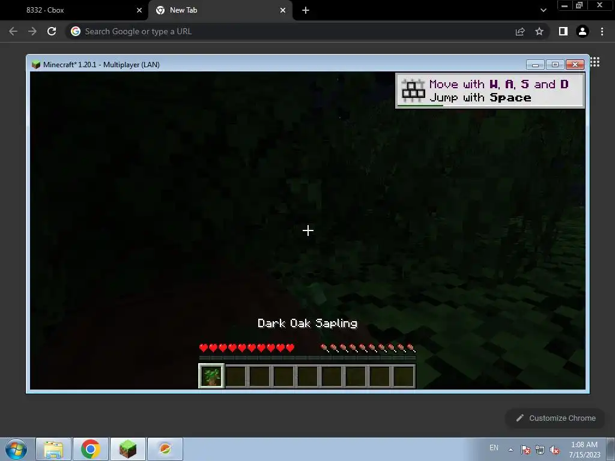Open the Windows Start menu
The height and width of the screenshot is (461, 615).
coord(16,449)
